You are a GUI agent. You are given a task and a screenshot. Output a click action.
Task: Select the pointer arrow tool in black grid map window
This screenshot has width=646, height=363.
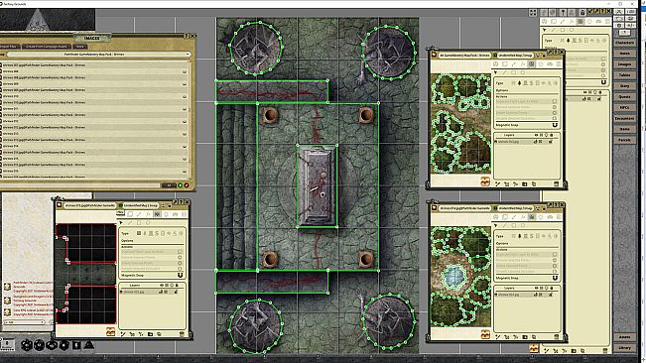click(121, 222)
